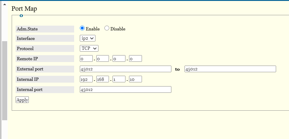
Task: Click the Internal IP field containing 10
Action: coord(135,79)
